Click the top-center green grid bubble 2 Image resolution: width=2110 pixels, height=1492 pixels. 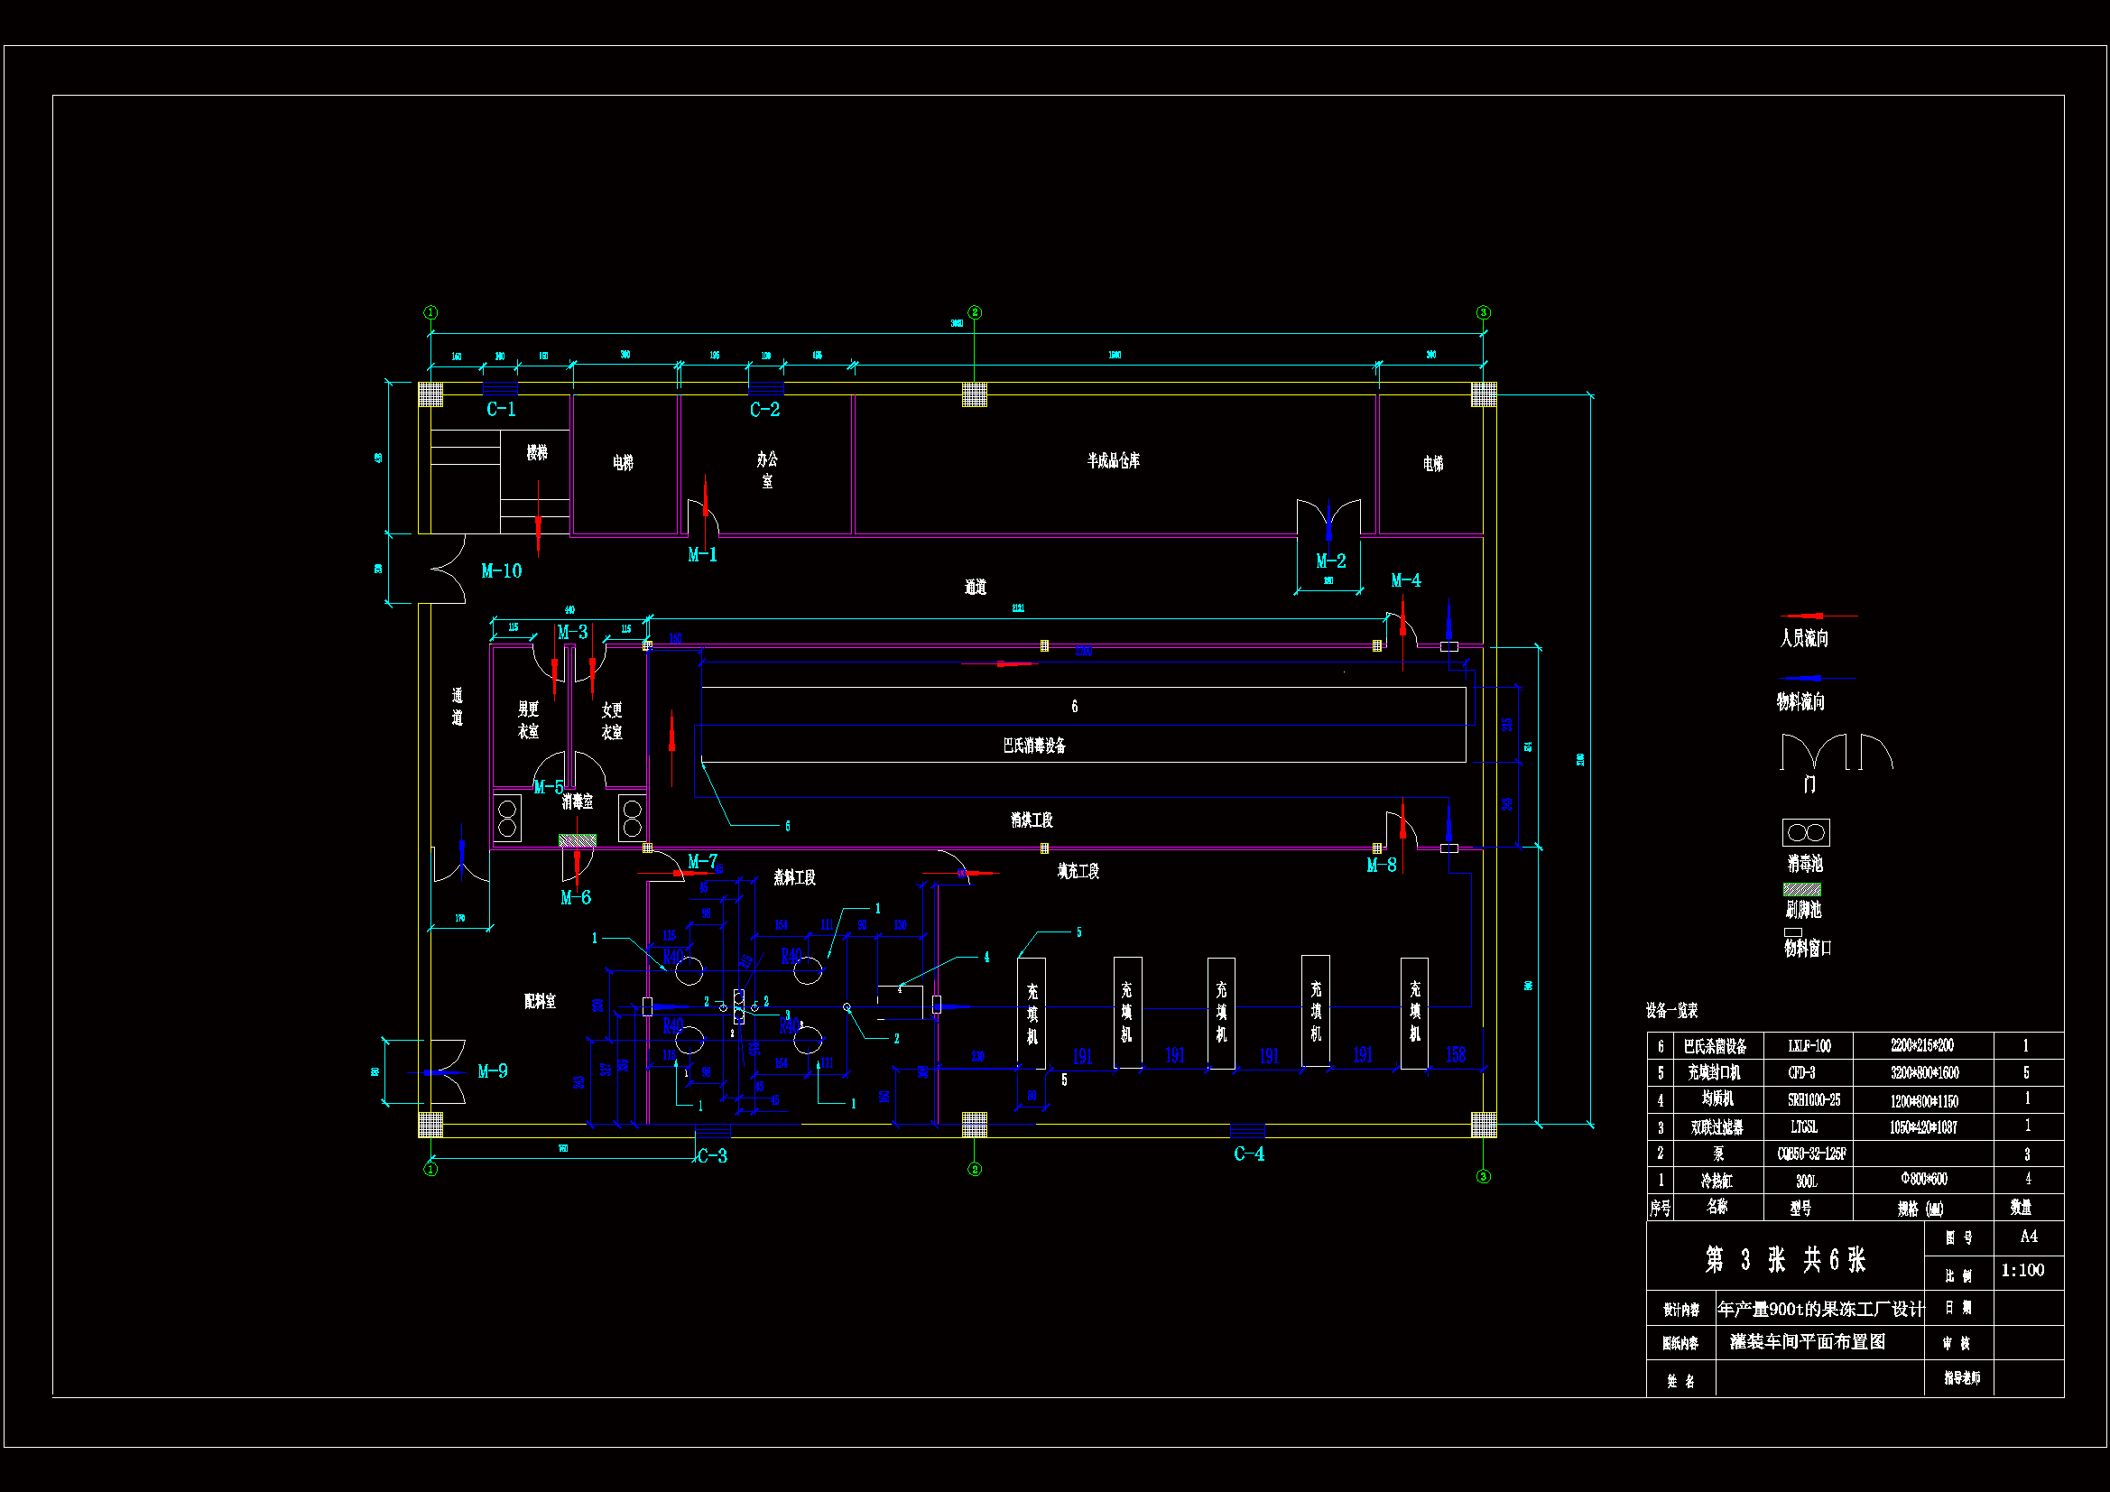coord(975,312)
